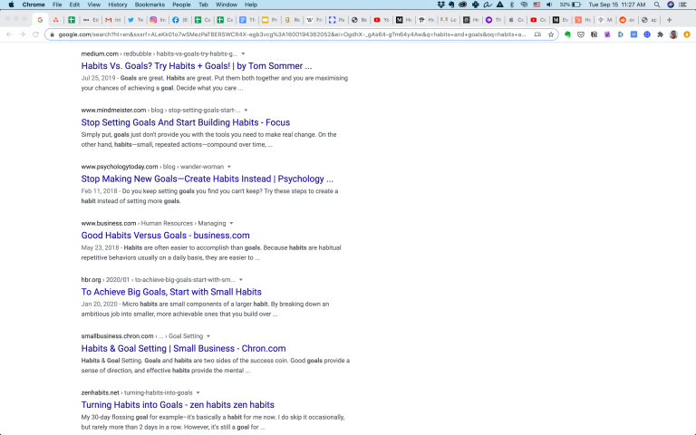The image size is (696, 435).
Task: Open 'Turning Habits into Goals - zen habits' link
Action: [x=178, y=405]
